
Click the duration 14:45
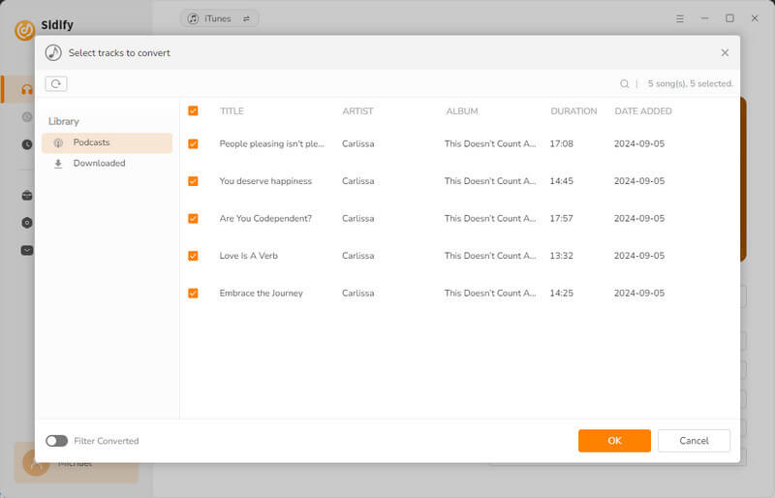click(562, 181)
